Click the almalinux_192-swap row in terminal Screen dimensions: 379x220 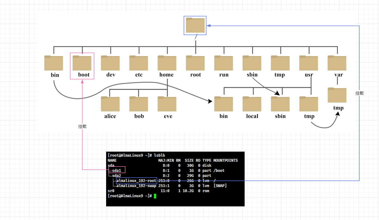click(x=136, y=186)
